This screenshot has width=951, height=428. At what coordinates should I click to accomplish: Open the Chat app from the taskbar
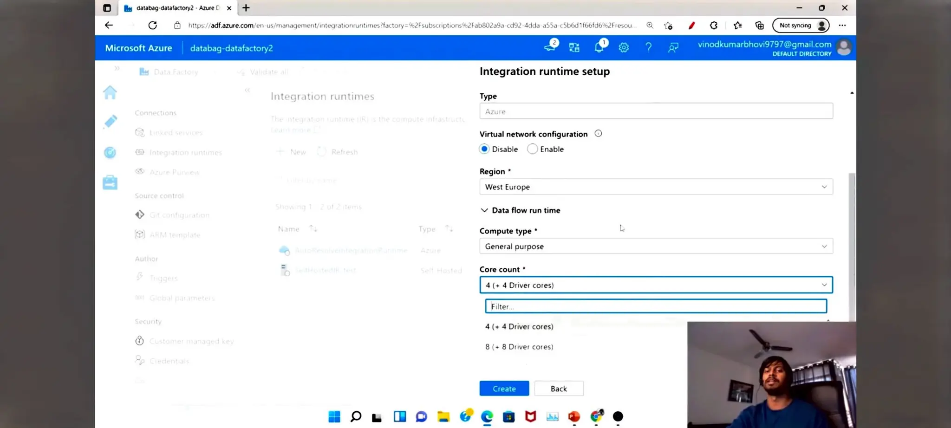(421, 416)
